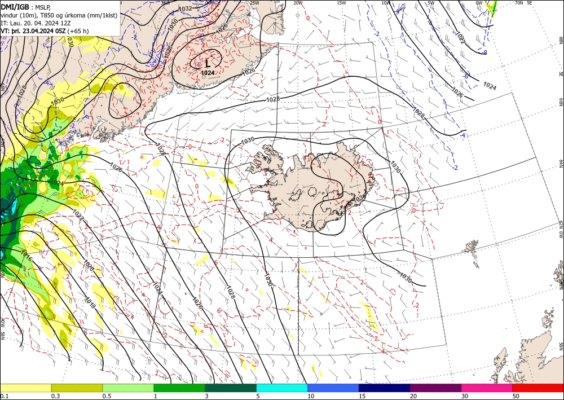Click the 'vindur (10m), T850 og úrkoma' line
Screen dimensions: 564x400
59,15
